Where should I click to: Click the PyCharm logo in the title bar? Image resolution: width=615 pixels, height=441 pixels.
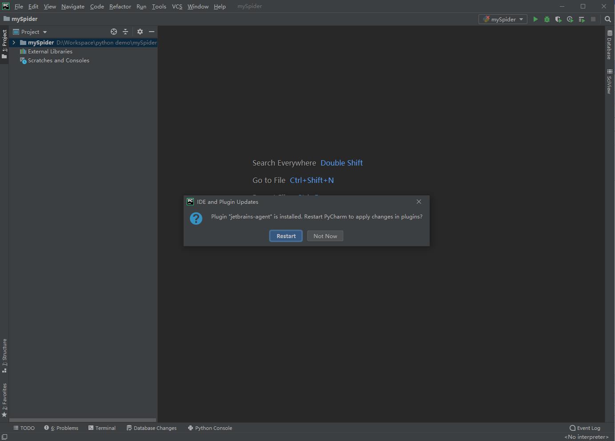pos(6,6)
